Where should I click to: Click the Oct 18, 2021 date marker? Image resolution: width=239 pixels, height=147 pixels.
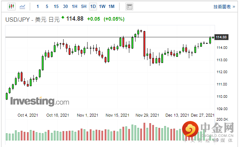[58, 115]
